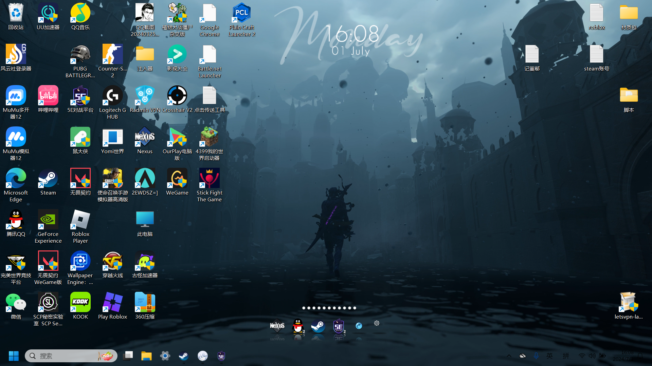Screen dimensions: 652x366
Task: Select the 4399我的世界启动器 shortcut
Action: tap(210, 144)
